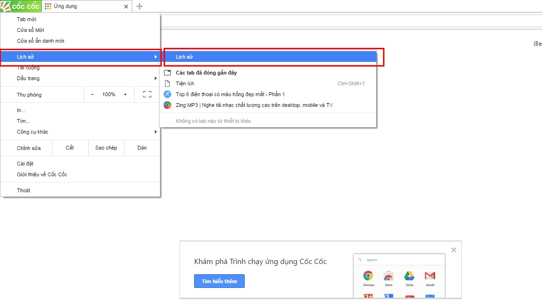The width and height of the screenshot is (542, 301).
Task: Choose Cài đặt from the menu
Action: [25, 164]
